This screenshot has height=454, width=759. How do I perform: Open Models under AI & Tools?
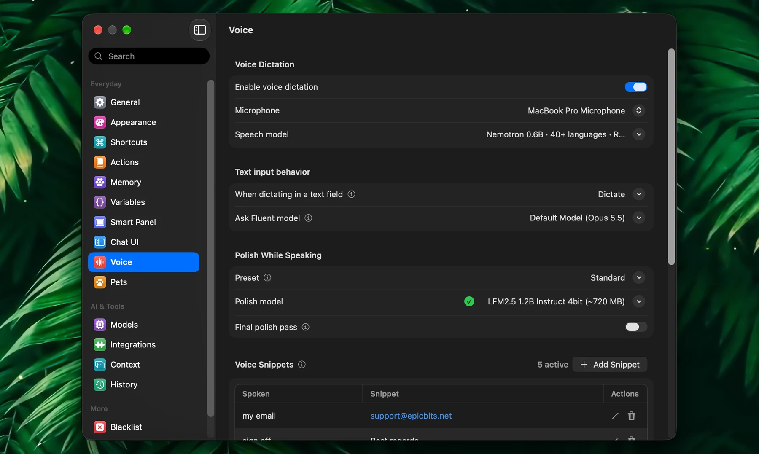click(x=143, y=325)
